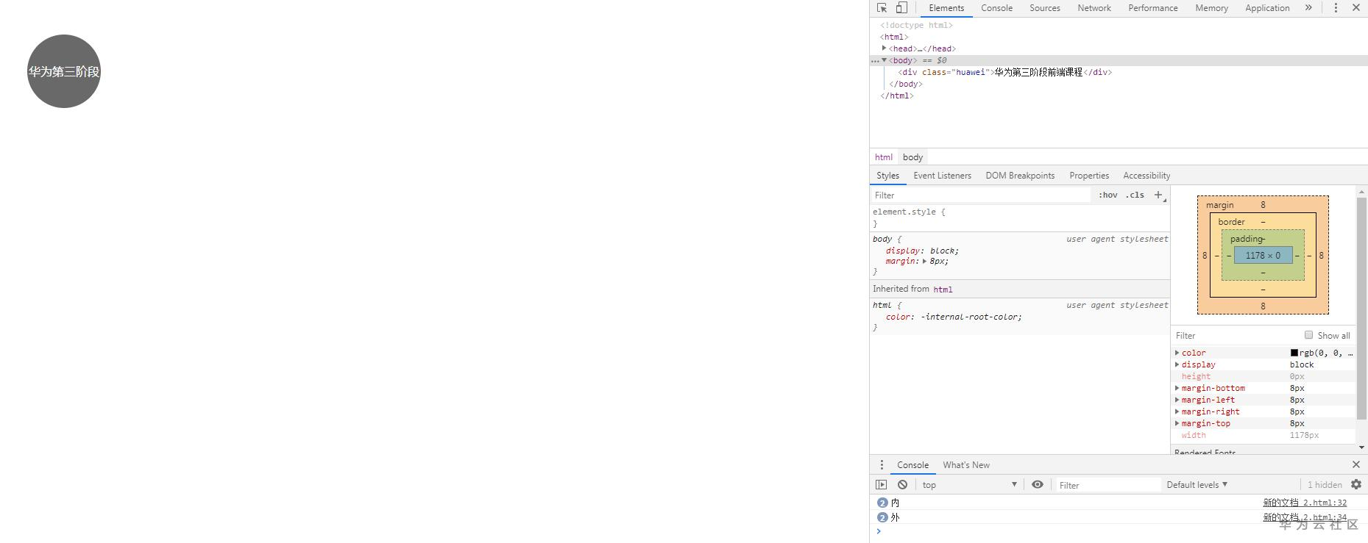
Task: Open console settings gear icon
Action: (1356, 485)
